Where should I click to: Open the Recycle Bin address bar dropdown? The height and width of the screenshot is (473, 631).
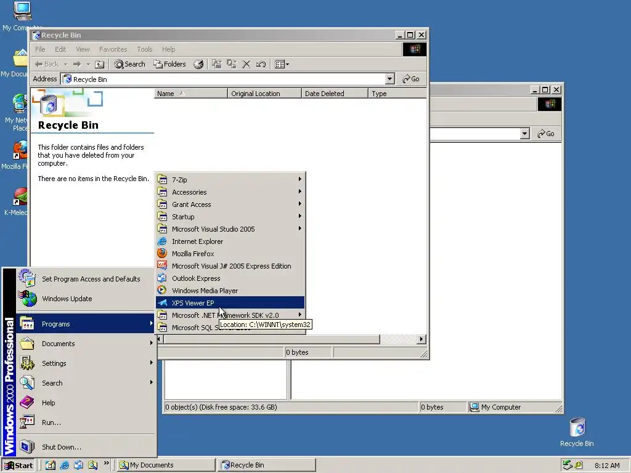[389, 79]
